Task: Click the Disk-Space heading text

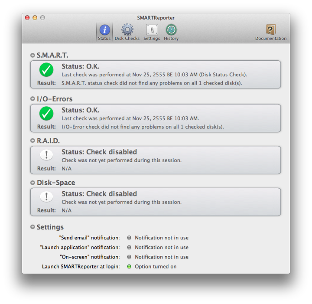Action: [56, 183]
